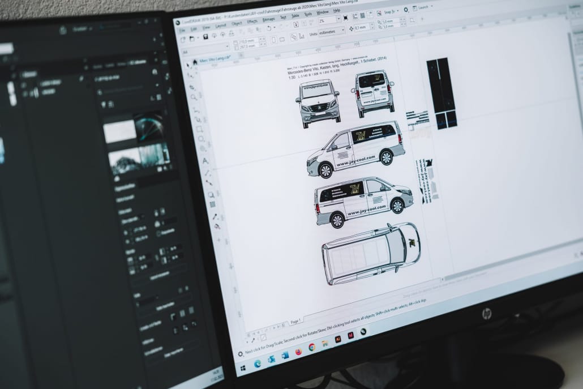
Task: Click the nudge distance 0,1 mm field
Action: pyautogui.click(x=362, y=27)
